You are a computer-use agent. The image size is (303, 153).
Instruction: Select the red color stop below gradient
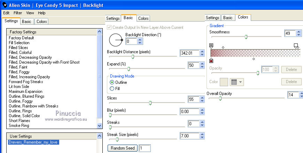point(211,61)
